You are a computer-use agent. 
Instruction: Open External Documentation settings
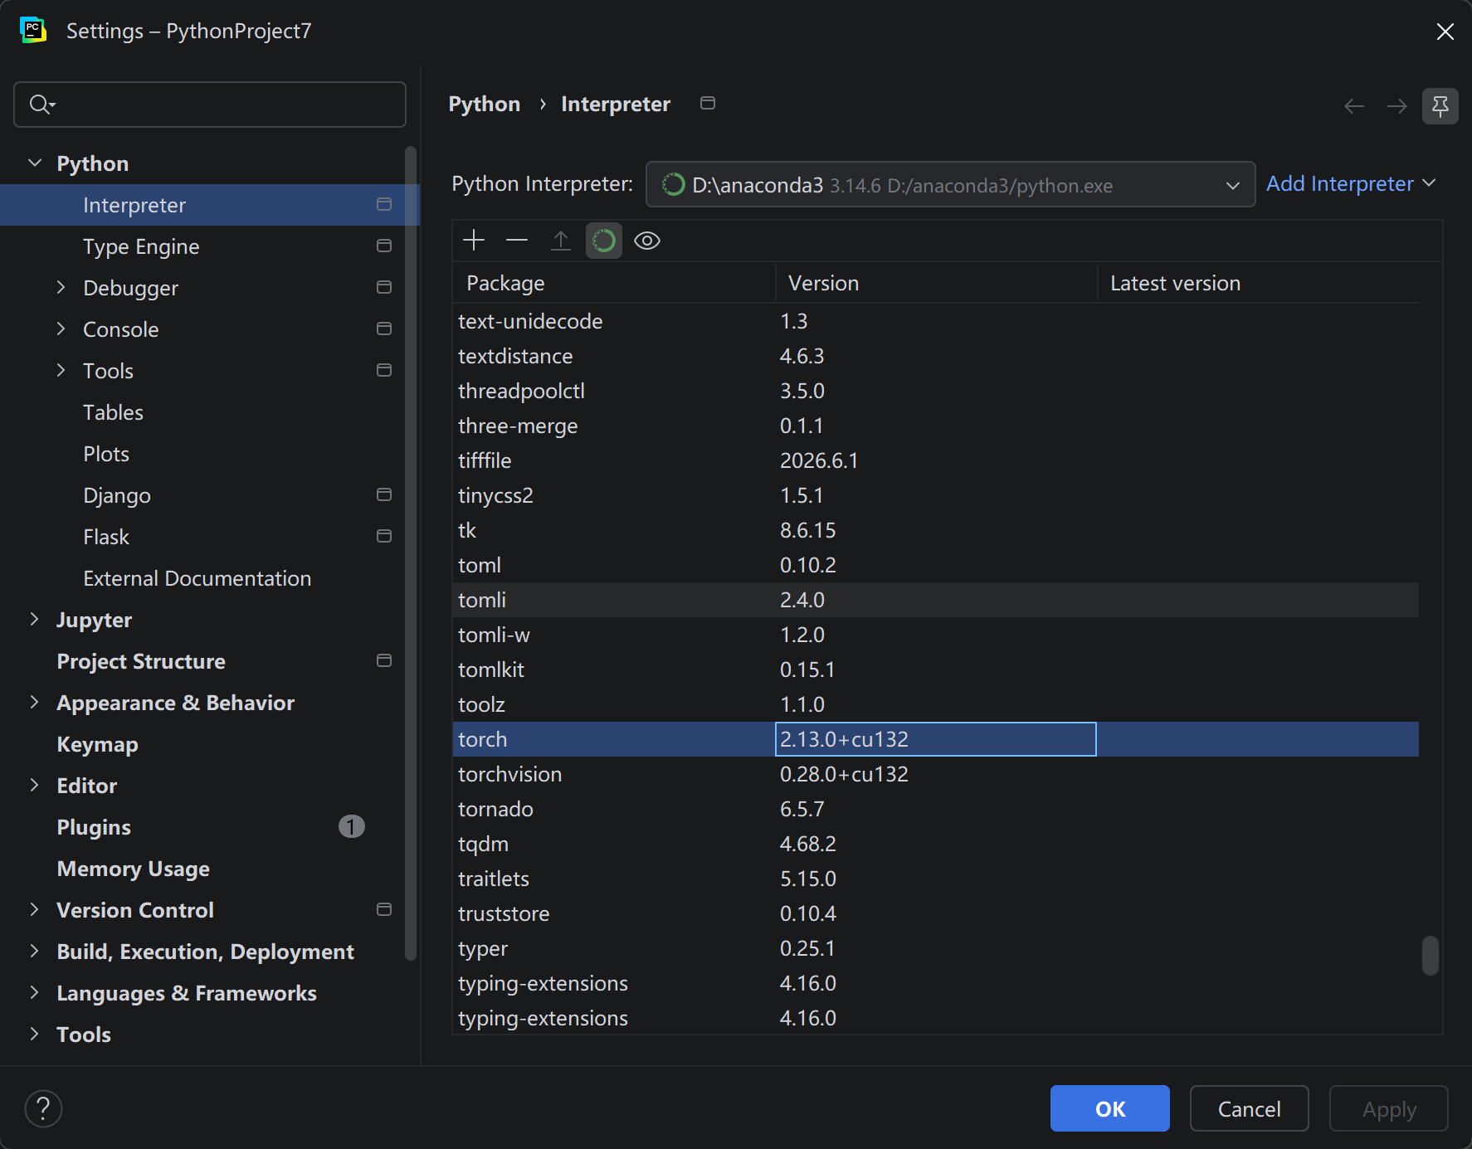tap(197, 578)
